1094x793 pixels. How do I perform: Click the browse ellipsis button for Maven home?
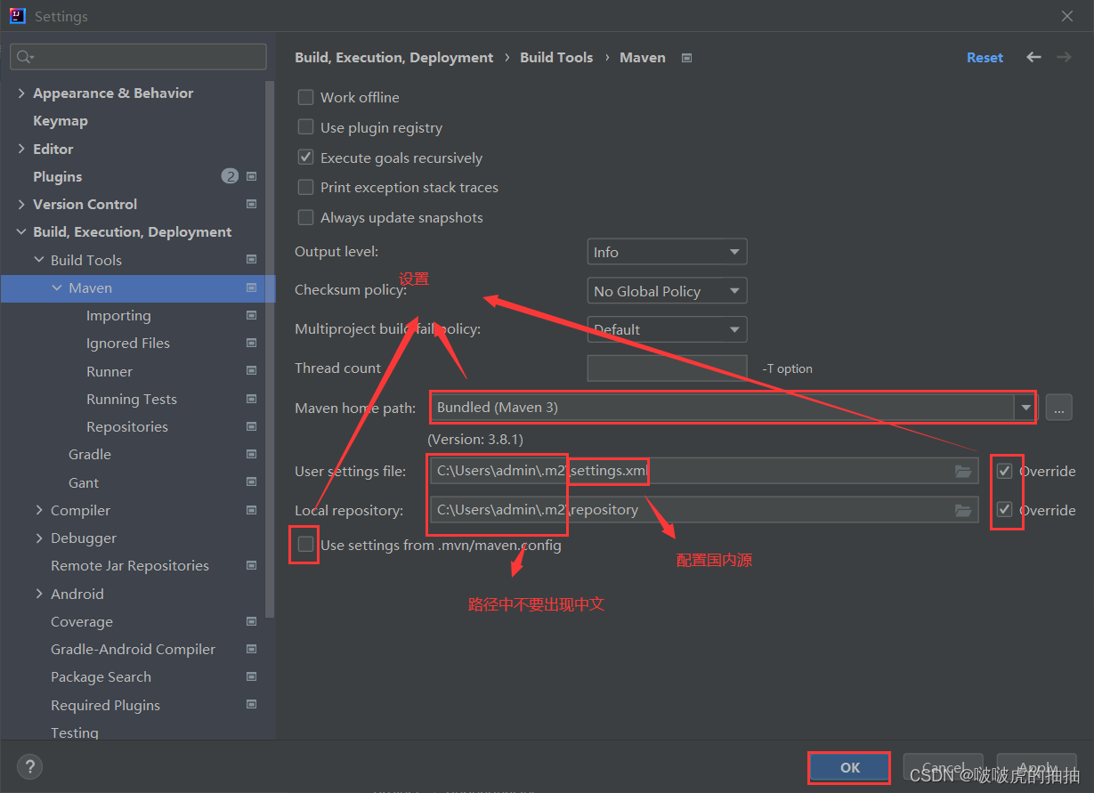click(x=1058, y=408)
